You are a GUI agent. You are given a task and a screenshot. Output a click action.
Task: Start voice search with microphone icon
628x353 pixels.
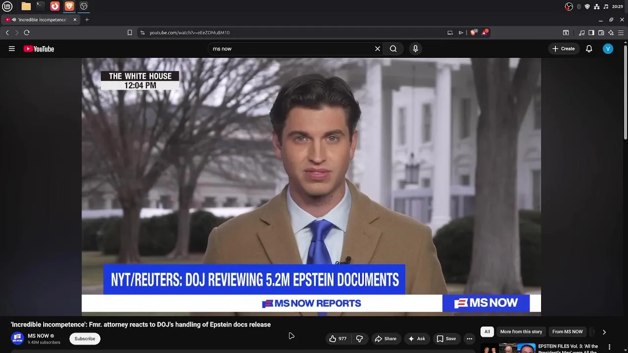click(x=416, y=49)
